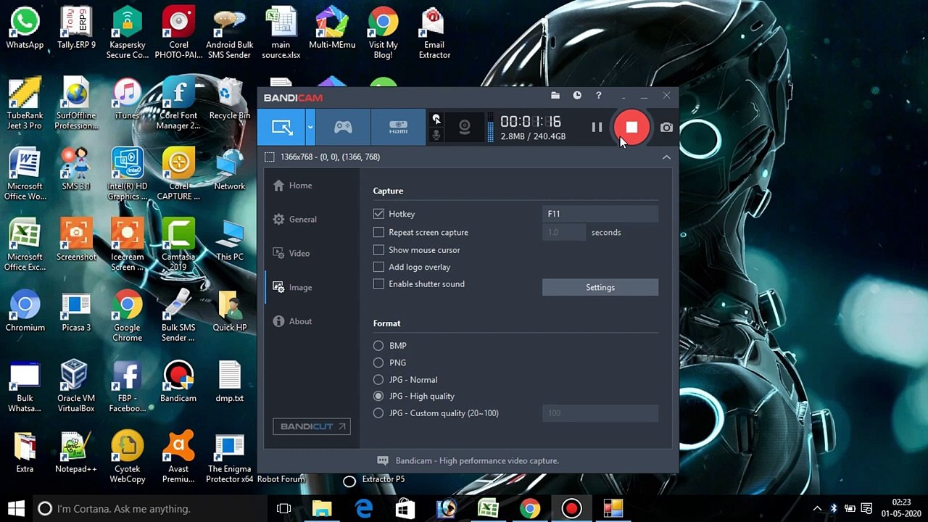Take a screenshot with camera icon
This screenshot has width=928, height=522.
pyautogui.click(x=666, y=128)
